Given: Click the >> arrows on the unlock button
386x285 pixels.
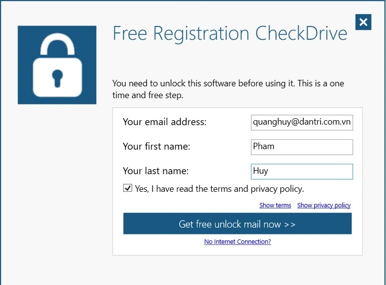Looking at the screenshot, I should (290, 224).
